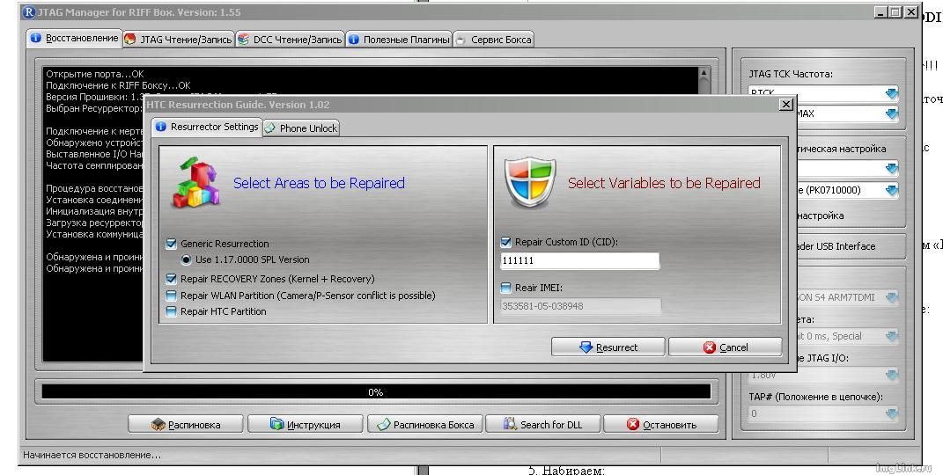Open the Сервис Бокса tab
The image size is (943, 475).
point(493,40)
